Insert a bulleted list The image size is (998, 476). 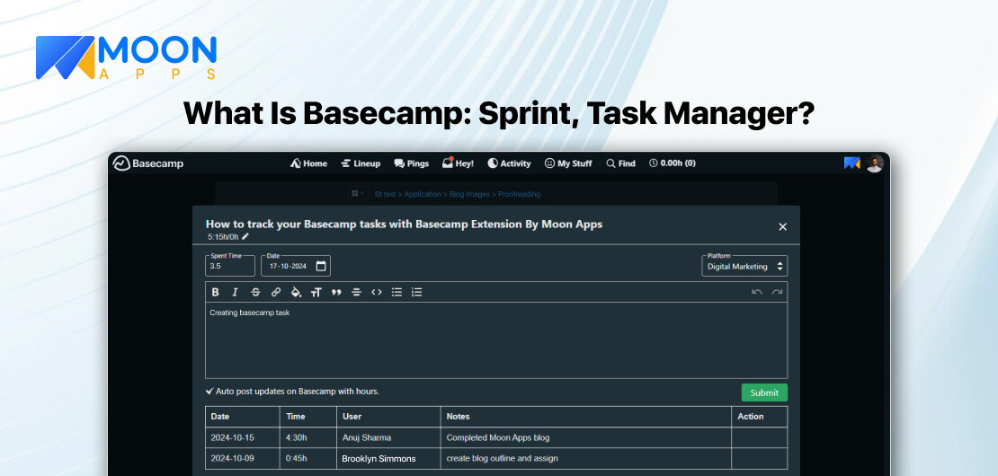(x=397, y=293)
